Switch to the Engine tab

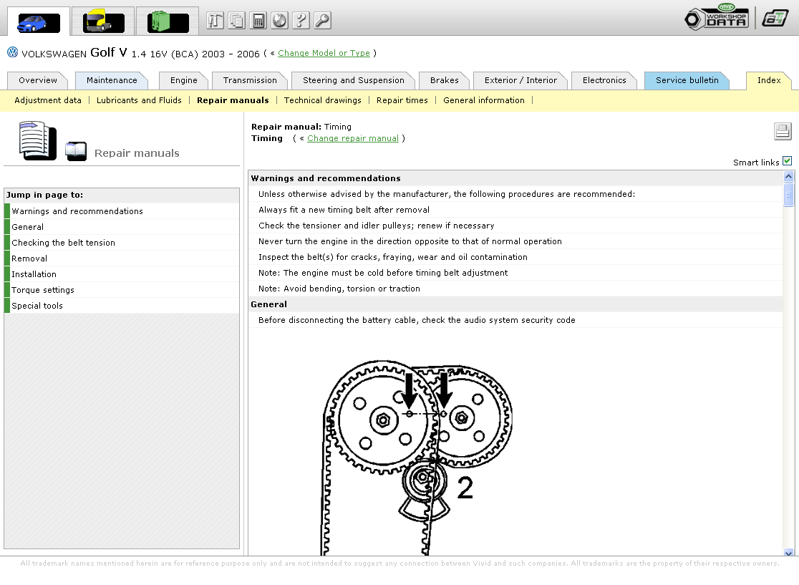point(183,80)
